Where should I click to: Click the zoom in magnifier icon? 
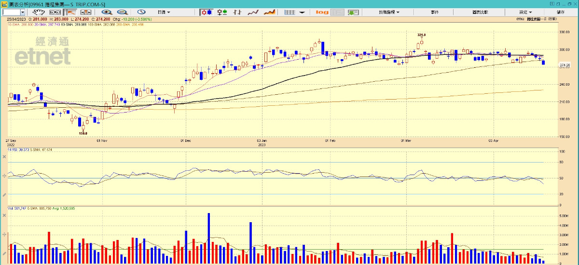106,12
